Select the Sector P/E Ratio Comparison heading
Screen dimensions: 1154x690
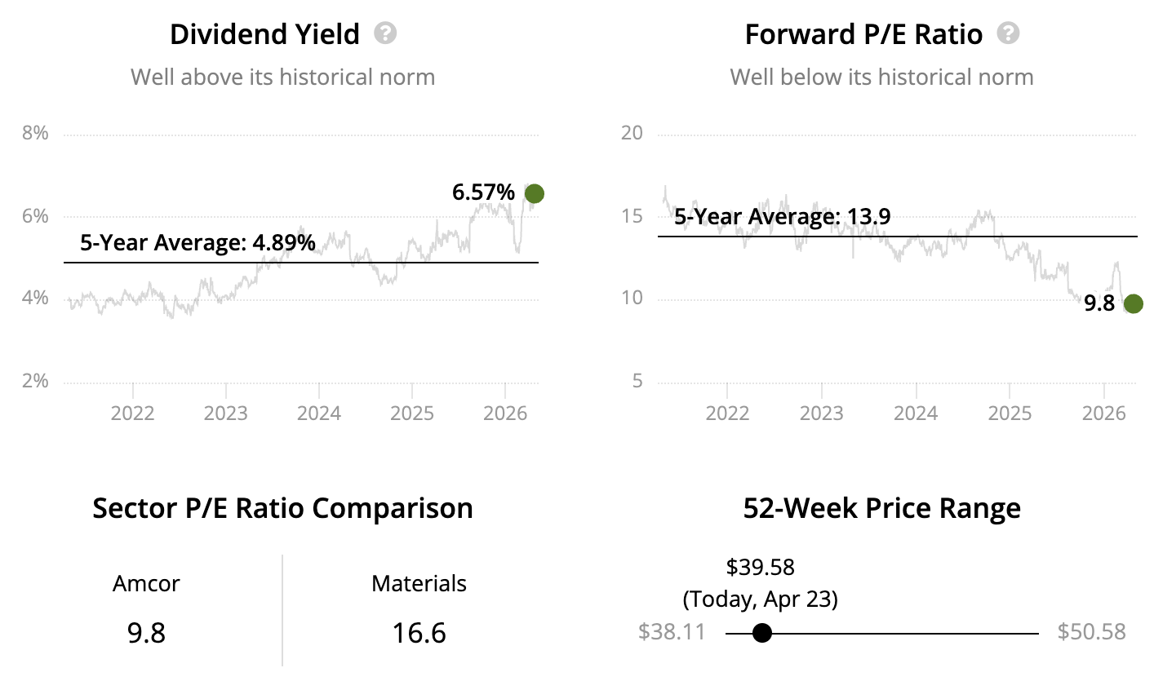[282, 508]
